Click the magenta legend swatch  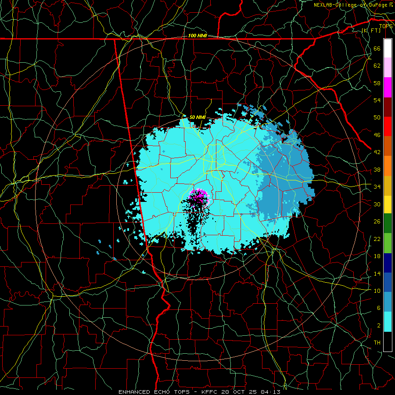pyautogui.click(x=388, y=87)
